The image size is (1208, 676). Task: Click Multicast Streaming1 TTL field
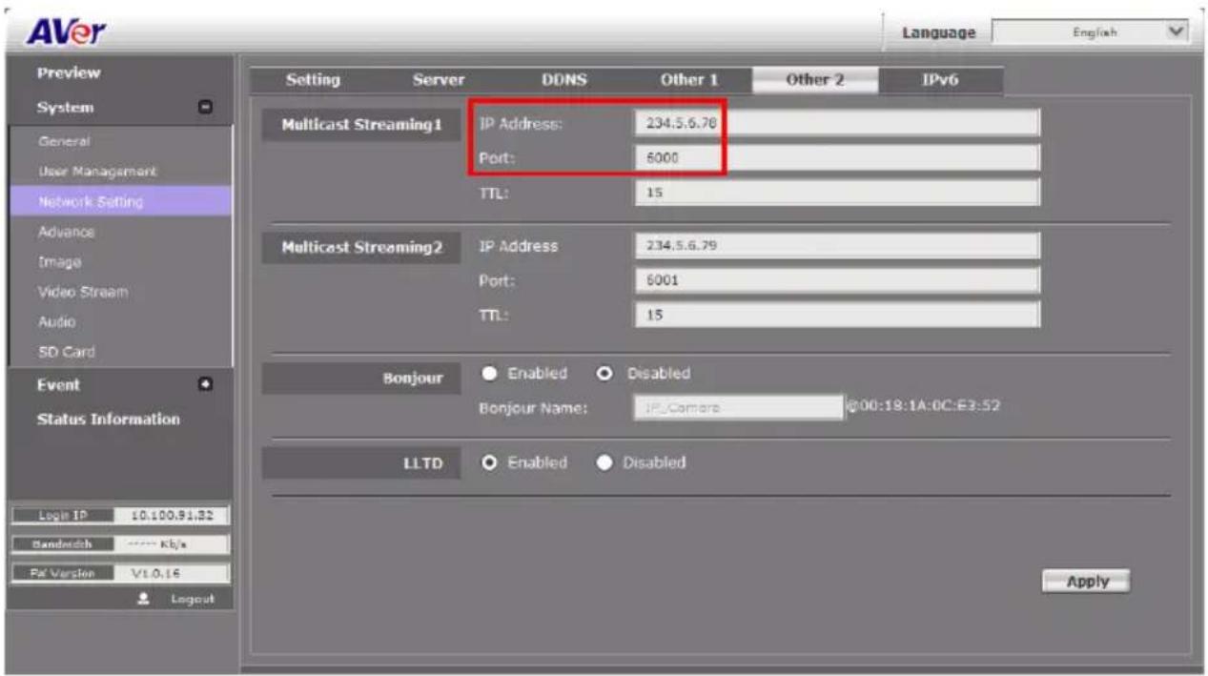click(x=837, y=193)
